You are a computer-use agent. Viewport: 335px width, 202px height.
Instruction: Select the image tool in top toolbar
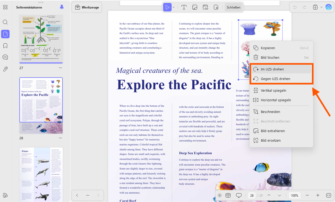coord(195,7)
